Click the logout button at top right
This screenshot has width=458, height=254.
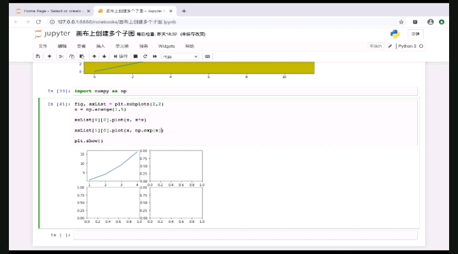[415, 34]
